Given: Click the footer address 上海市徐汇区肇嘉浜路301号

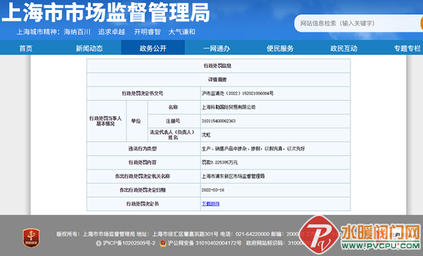Looking at the screenshot, I should 185,234.
